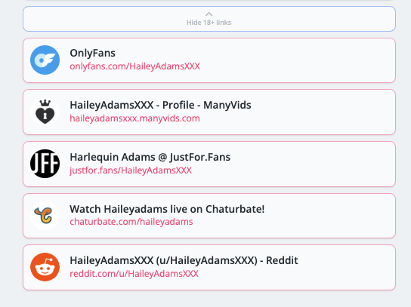411x307 pixels.
Task: Open the reddit.com/u/HaileyAdamsXXX URL
Action: (x=134, y=274)
